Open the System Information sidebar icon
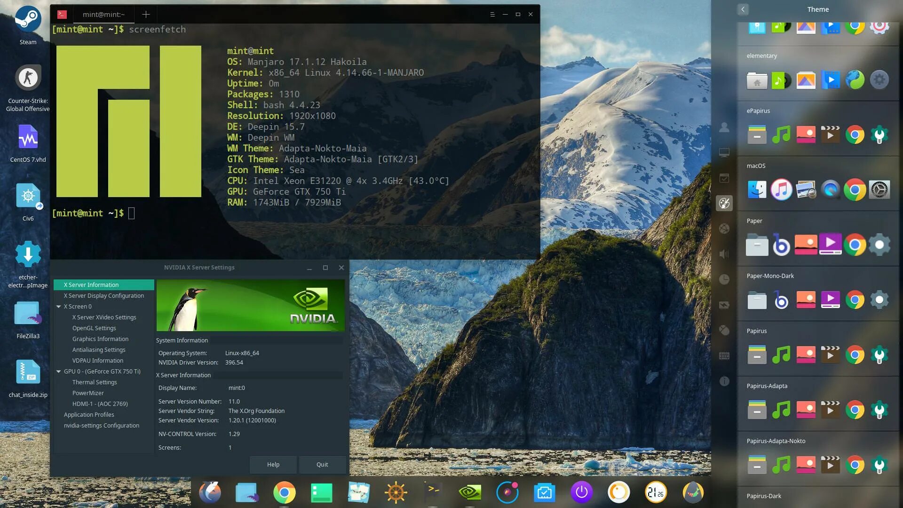 point(724,381)
